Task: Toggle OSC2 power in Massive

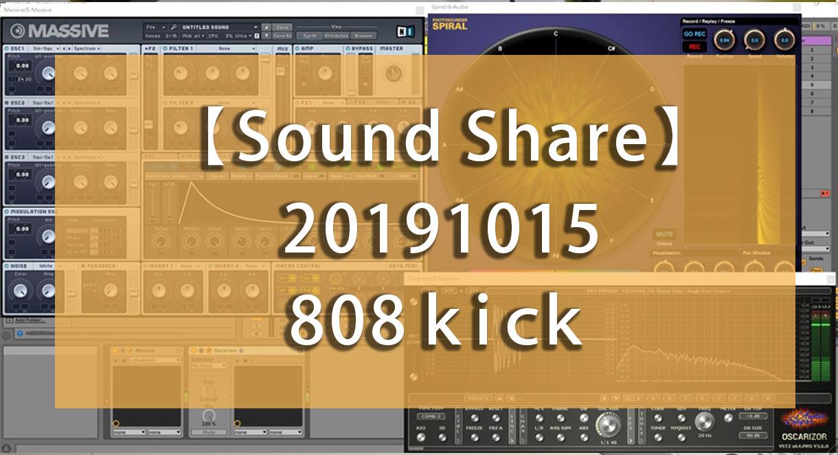Action: [x=7, y=103]
